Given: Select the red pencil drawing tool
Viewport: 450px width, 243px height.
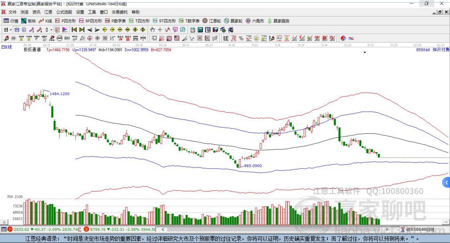Looking at the screenshot, I should pyautogui.click(x=6, y=39).
